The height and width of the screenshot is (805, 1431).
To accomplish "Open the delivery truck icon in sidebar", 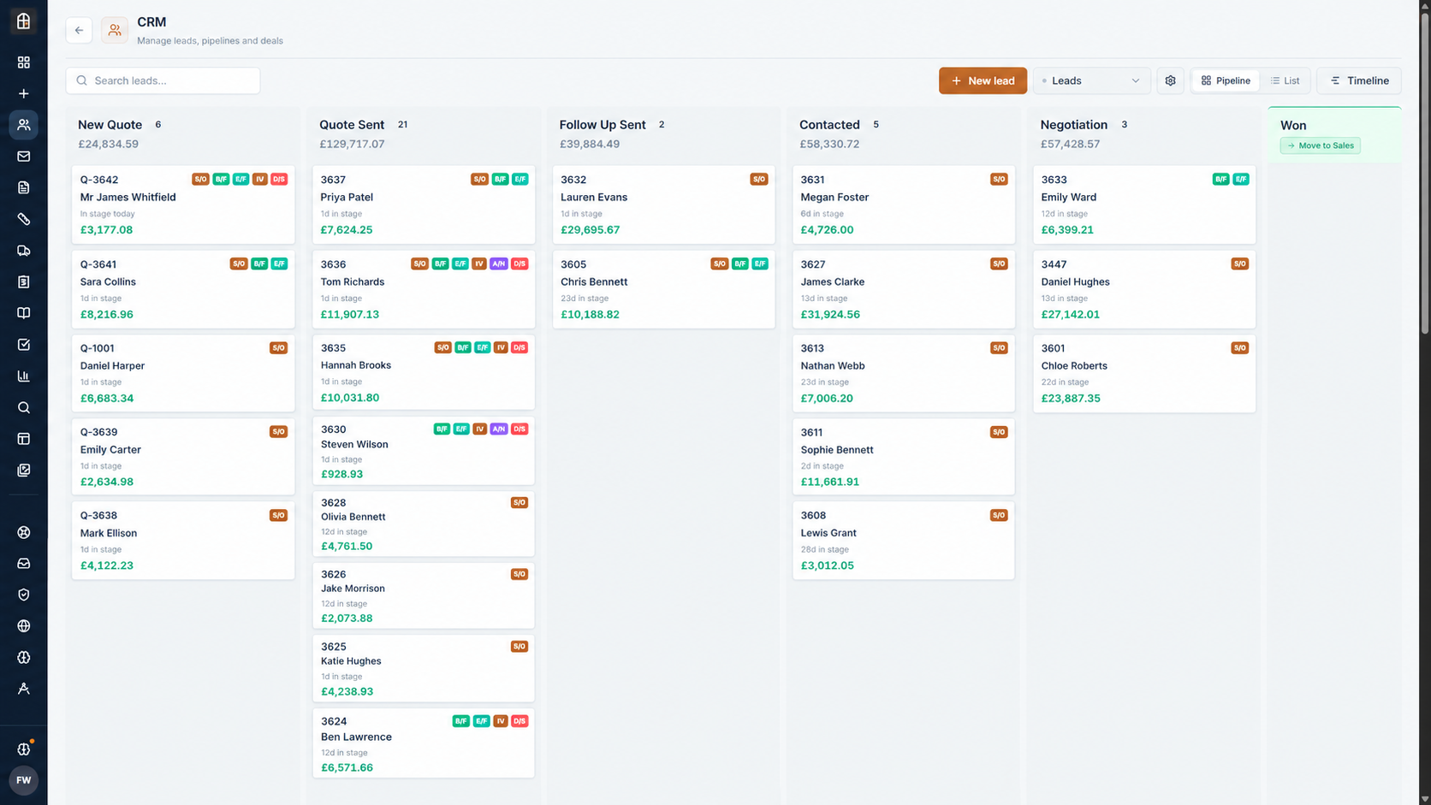I will pyautogui.click(x=24, y=251).
